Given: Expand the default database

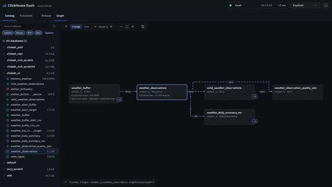Looking at the screenshot, I should tap(4, 162).
